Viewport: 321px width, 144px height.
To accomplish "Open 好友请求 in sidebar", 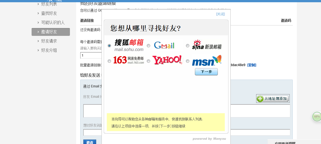I will pyautogui.click(x=49, y=41).
